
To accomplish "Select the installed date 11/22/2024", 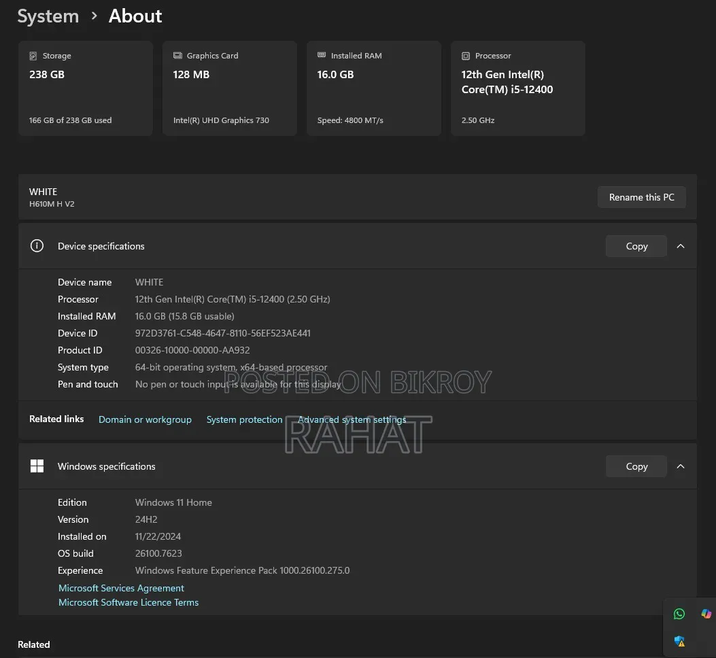I will coord(158,536).
